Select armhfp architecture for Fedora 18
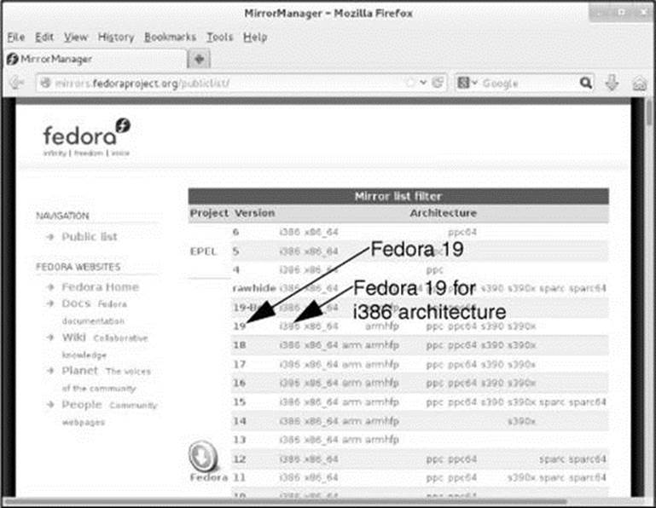Viewport: 656px width, 508px height. 382,345
